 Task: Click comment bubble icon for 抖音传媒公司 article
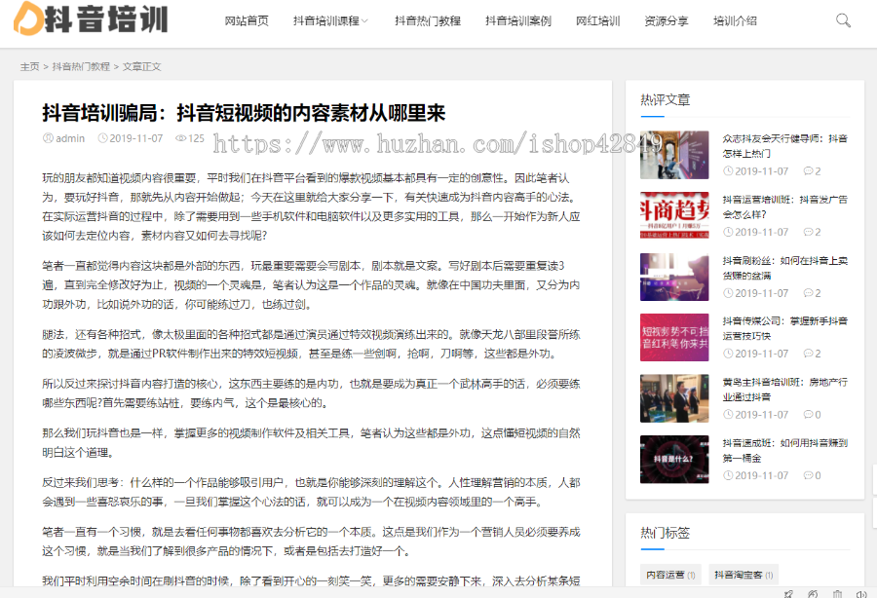[808, 354]
